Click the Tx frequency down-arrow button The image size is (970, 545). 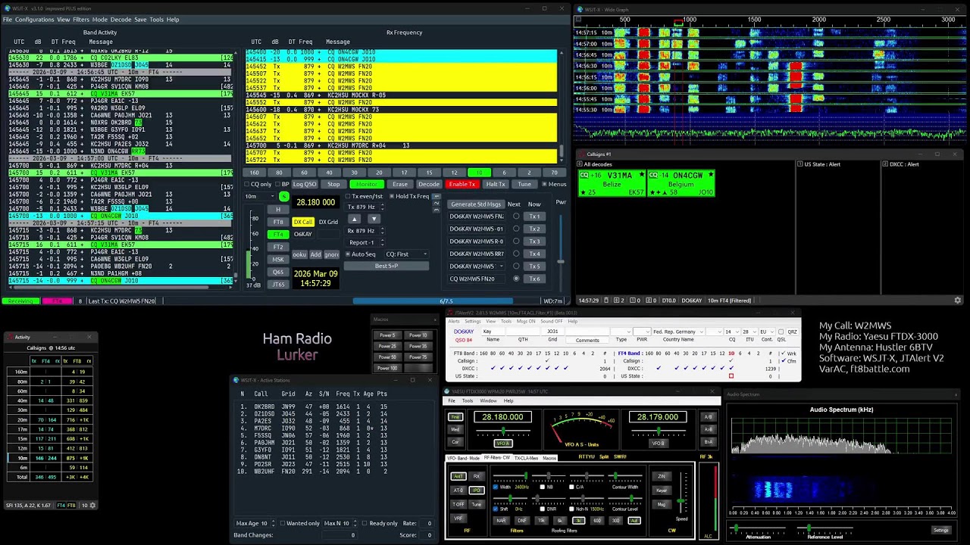click(374, 219)
